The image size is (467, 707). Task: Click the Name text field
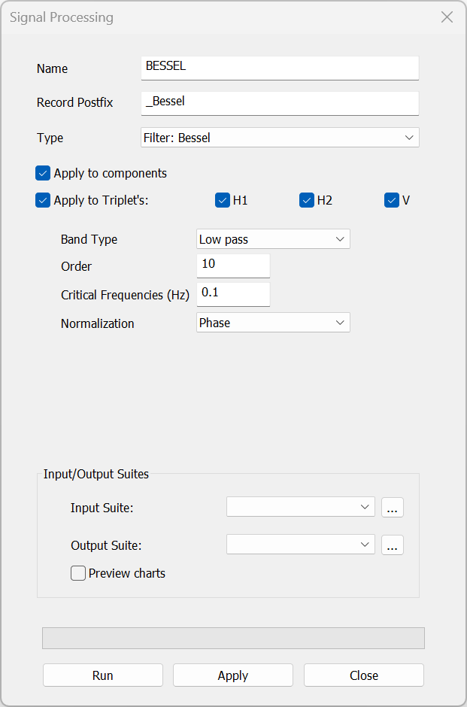coord(280,67)
